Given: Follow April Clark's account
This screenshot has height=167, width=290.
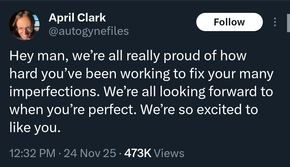Looking at the screenshot, I should coord(229,22).
